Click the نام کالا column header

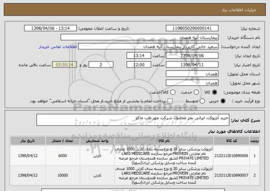tap(164, 141)
